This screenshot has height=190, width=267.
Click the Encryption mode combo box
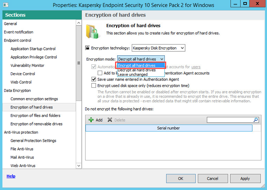pyautogui.click(x=141, y=59)
